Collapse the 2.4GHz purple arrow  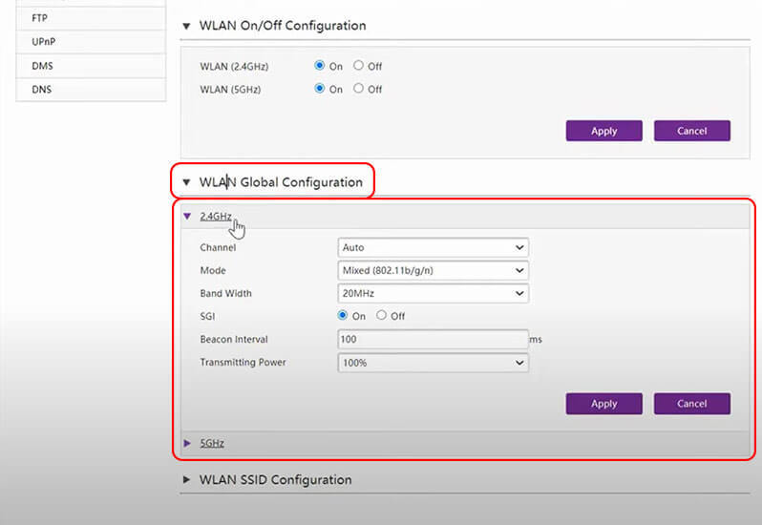click(x=187, y=217)
